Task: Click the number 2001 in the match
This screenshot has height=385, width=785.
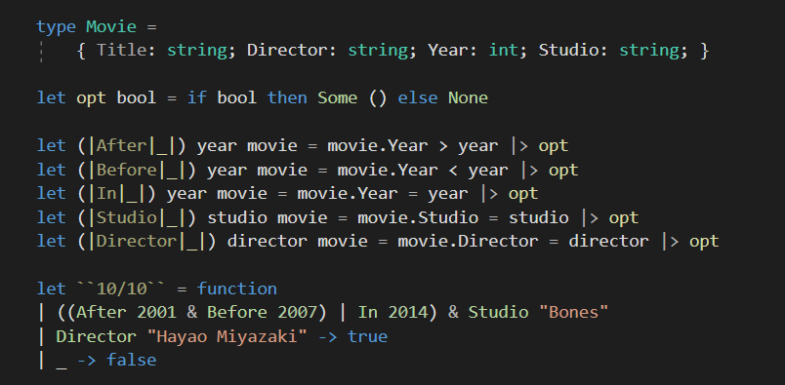Action: (x=156, y=313)
